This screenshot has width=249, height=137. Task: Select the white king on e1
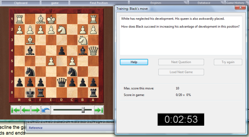click(51, 19)
